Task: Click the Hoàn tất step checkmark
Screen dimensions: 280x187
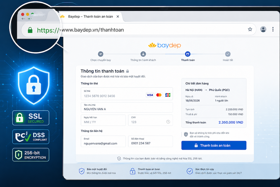Action: click(228, 54)
